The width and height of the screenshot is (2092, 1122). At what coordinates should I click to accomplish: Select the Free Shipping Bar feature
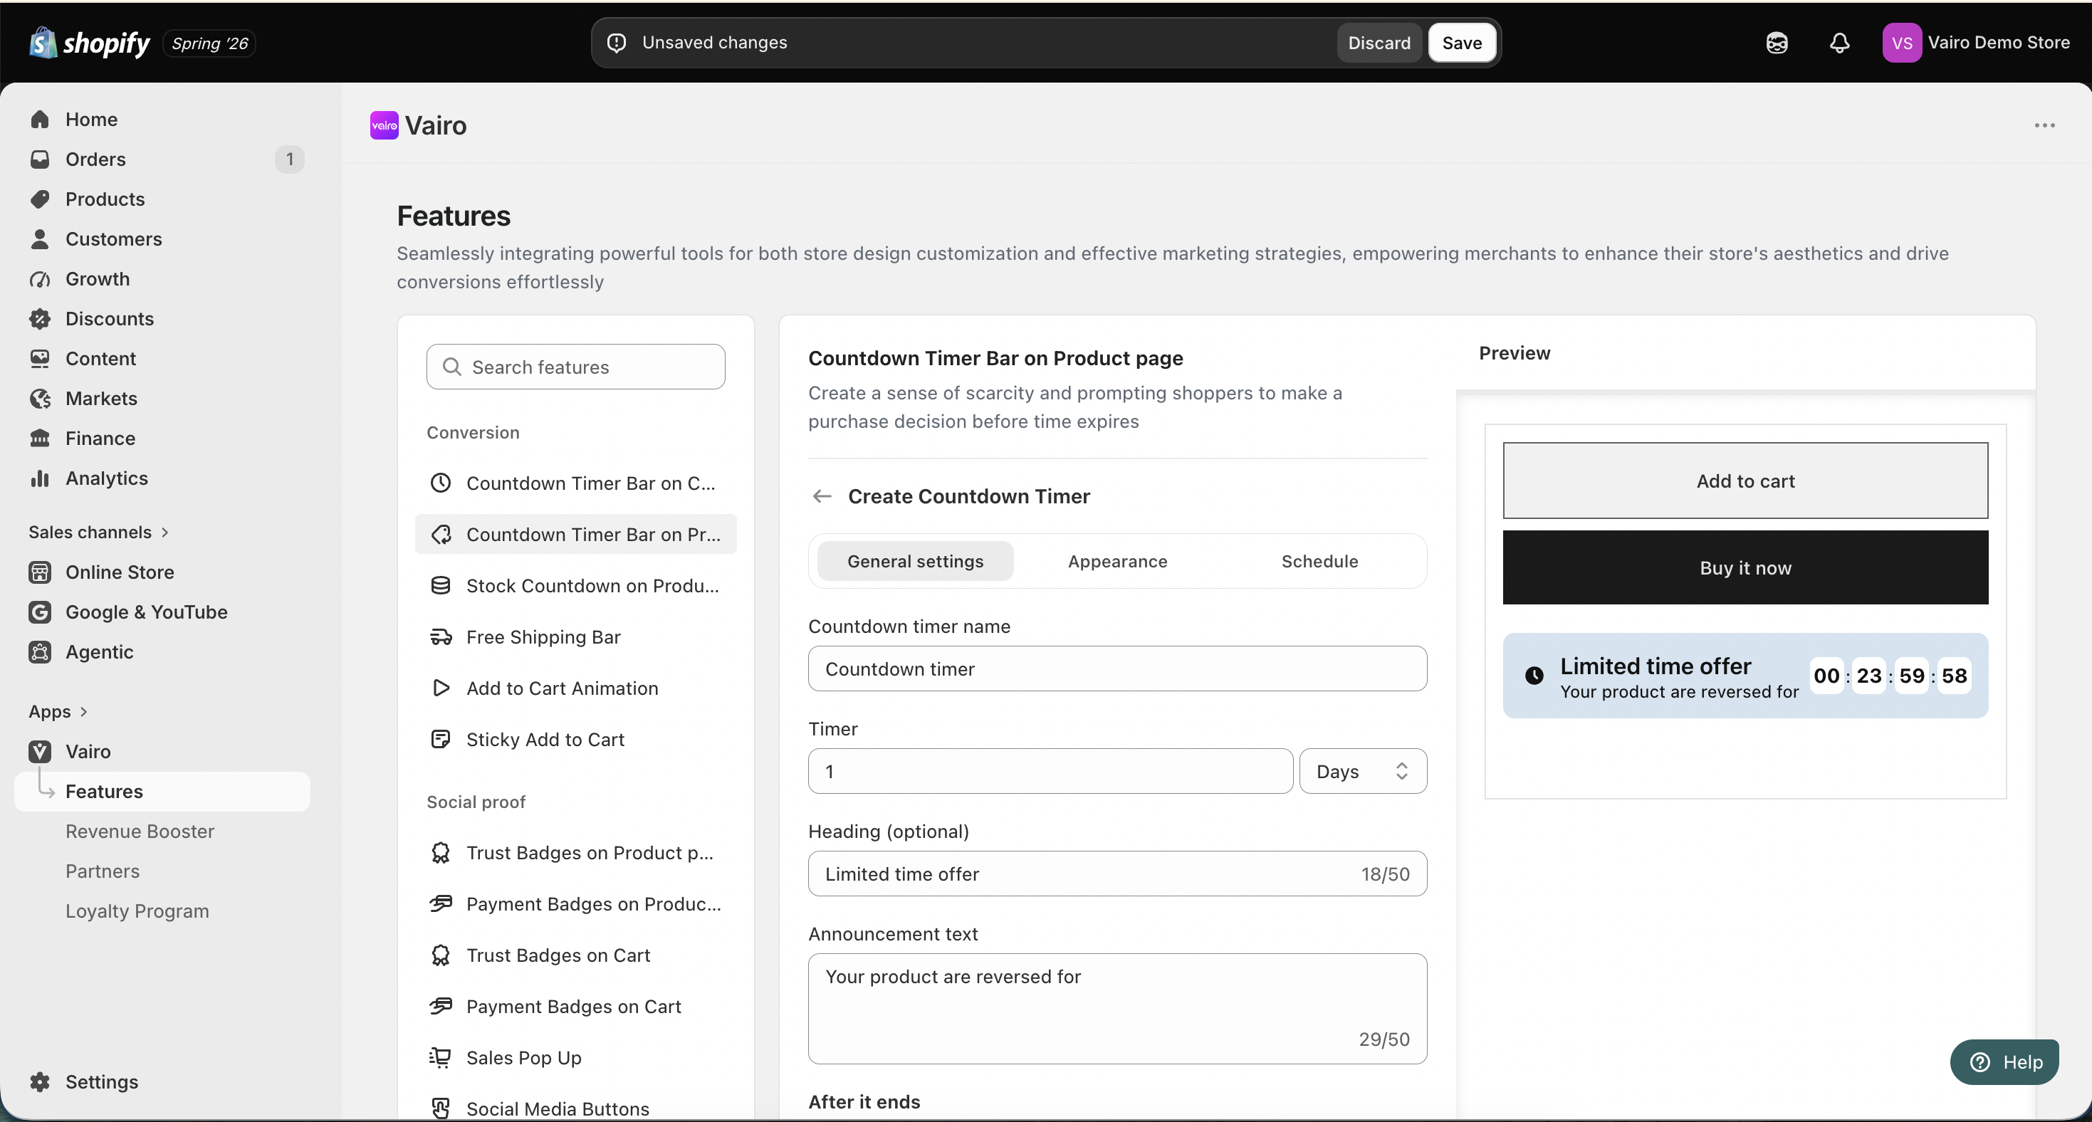[576, 636]
